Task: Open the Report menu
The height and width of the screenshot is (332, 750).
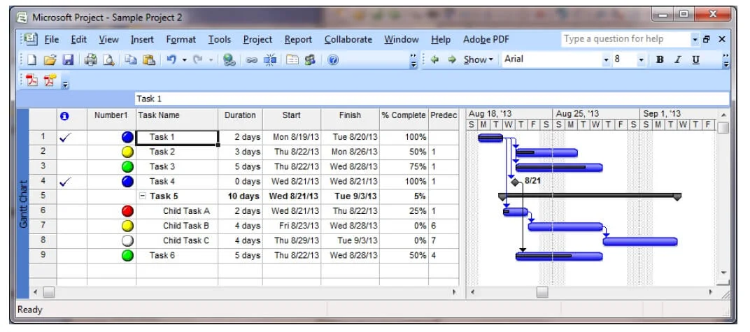Action: tap(299, 40)
